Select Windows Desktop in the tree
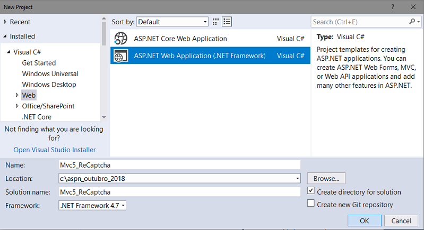424x230 pixels. point(49,84)
